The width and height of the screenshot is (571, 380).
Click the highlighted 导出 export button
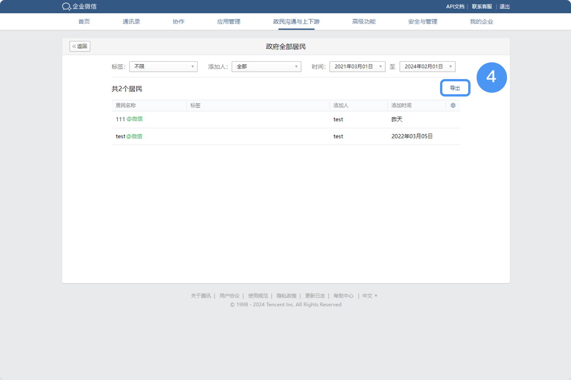click(455, 88)
